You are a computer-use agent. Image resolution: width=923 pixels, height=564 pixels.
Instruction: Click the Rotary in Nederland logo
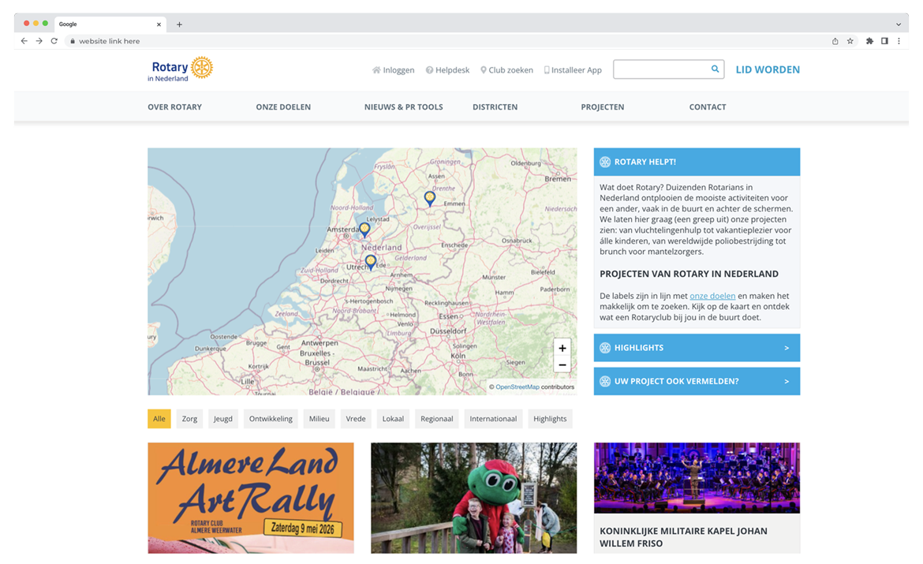point(180,69)
